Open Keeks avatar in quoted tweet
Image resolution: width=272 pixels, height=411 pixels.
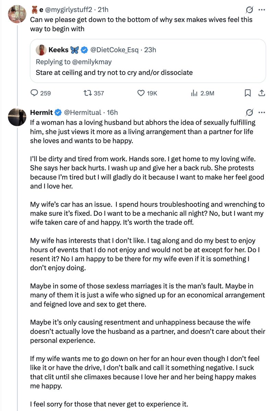click(42, 50)
